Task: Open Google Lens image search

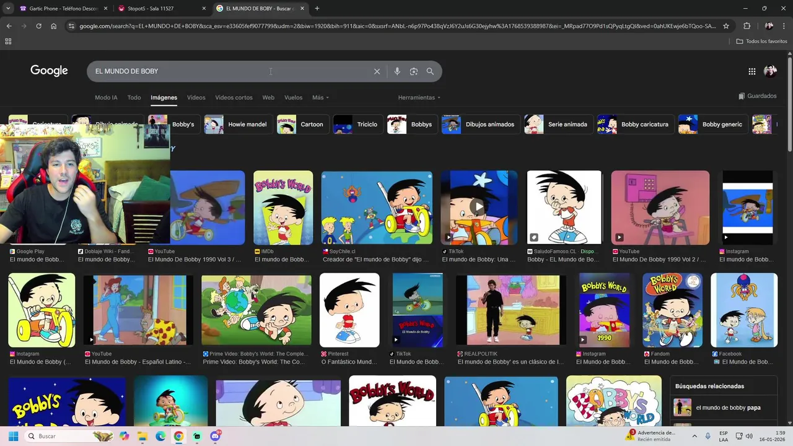Action: (414, 71)
